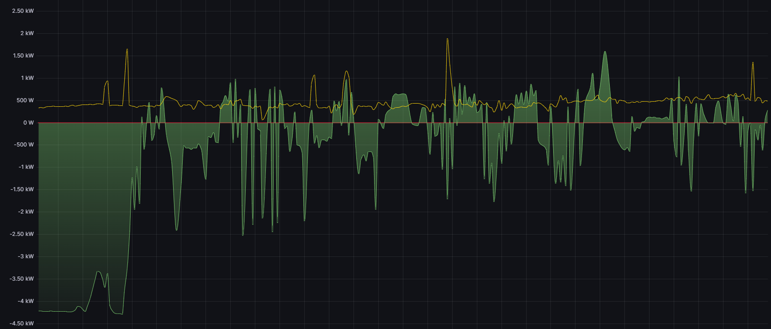Click the "2.50 kW" y-axis label
This screenshot has width=771, height=329.
pos(23,11)
